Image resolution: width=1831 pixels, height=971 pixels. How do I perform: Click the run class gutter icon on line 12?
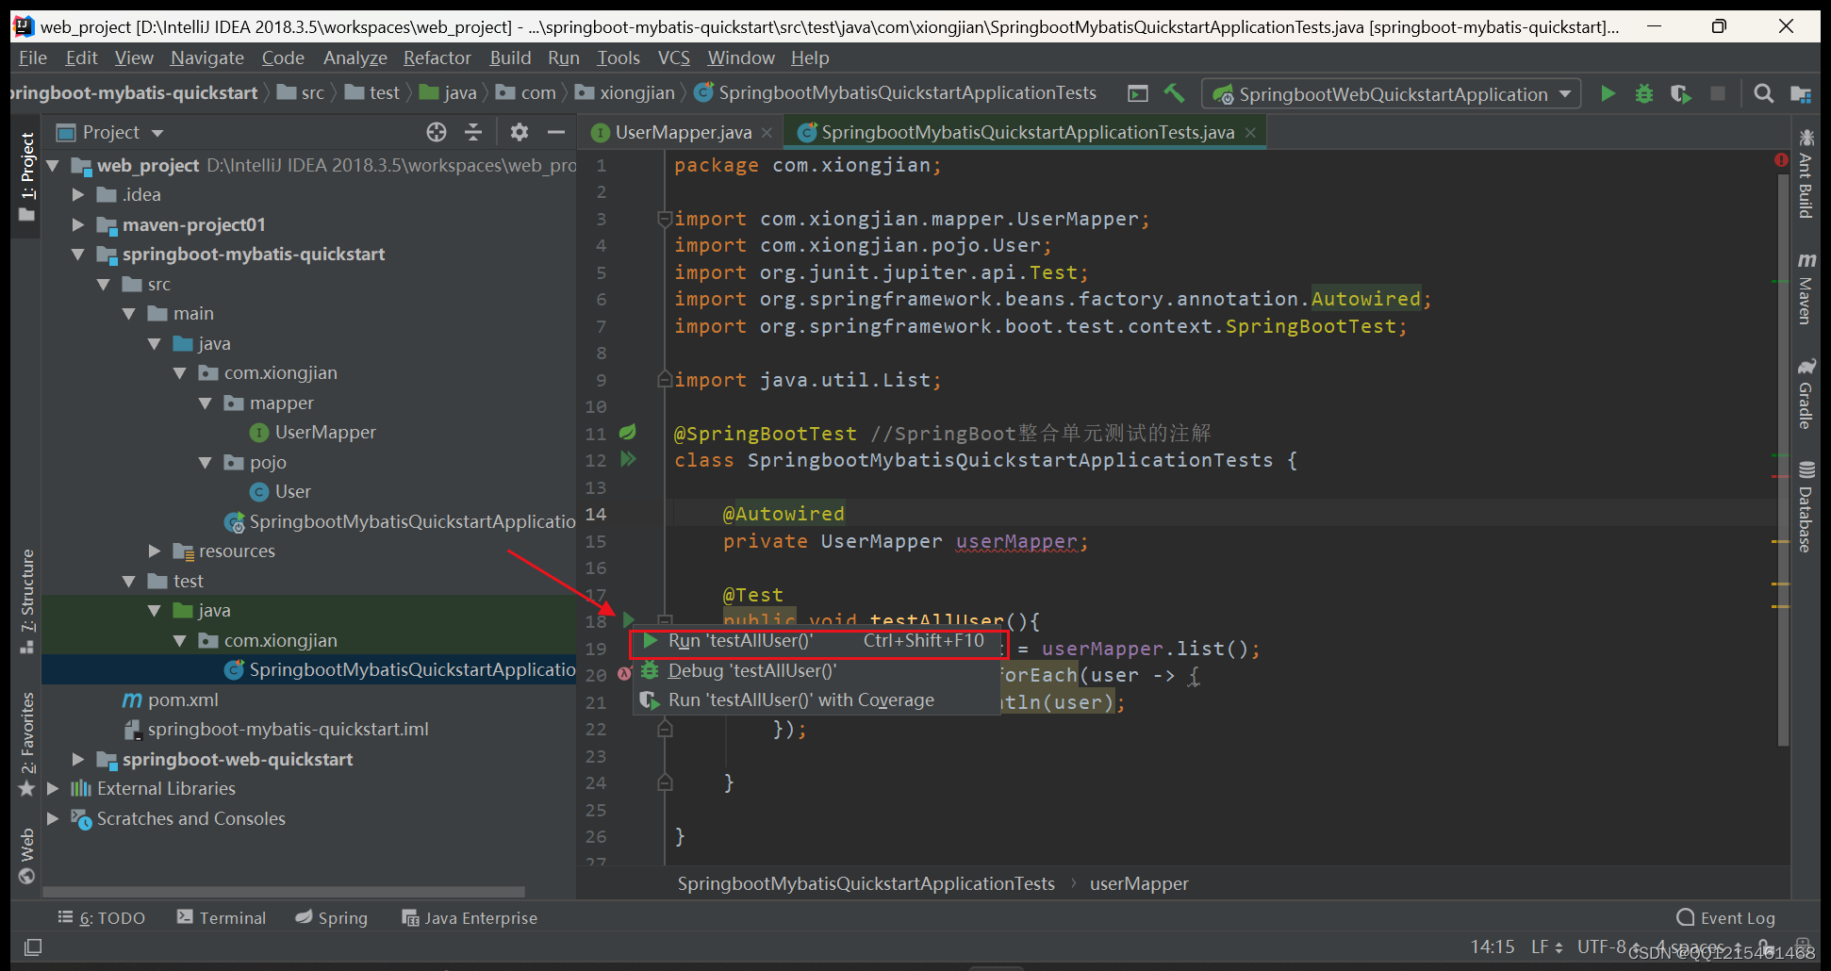pos(628,459)
